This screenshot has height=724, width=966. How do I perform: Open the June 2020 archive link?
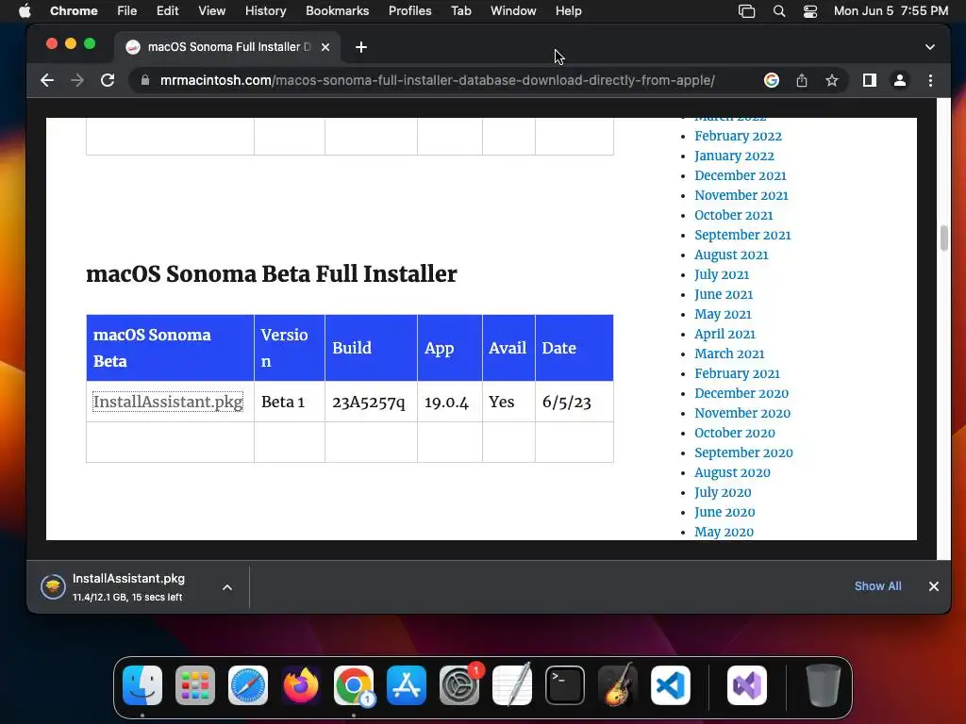(x=724, y=512)
